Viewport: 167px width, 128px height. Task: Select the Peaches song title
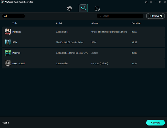pos(16,53)
